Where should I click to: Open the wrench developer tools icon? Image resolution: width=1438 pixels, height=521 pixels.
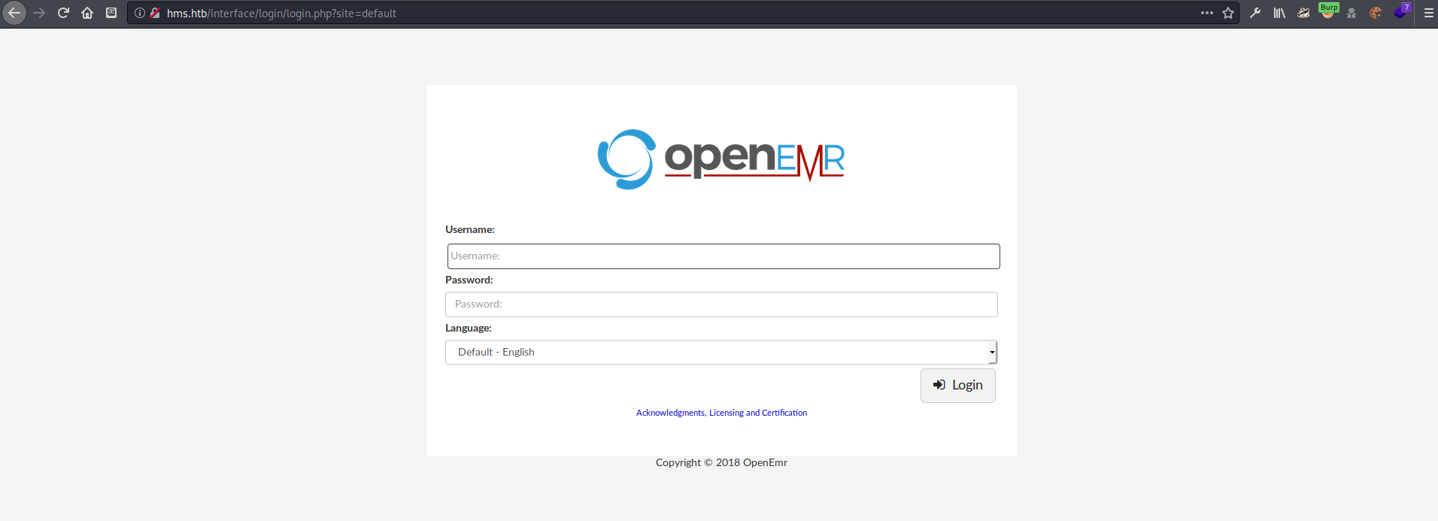point(1255,13)
